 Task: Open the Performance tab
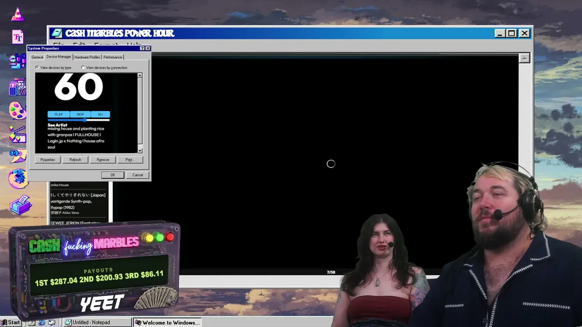click(113, 57)
